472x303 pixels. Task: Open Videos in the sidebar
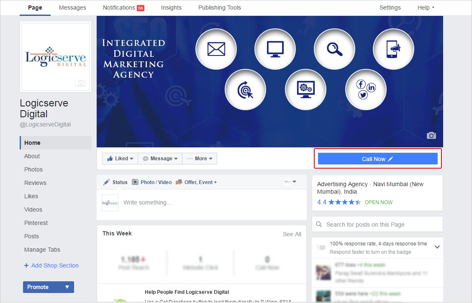[33, 210]
